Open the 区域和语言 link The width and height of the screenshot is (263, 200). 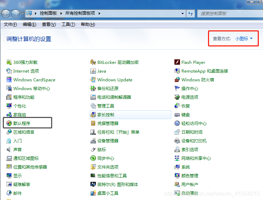[x=24, y=132]
